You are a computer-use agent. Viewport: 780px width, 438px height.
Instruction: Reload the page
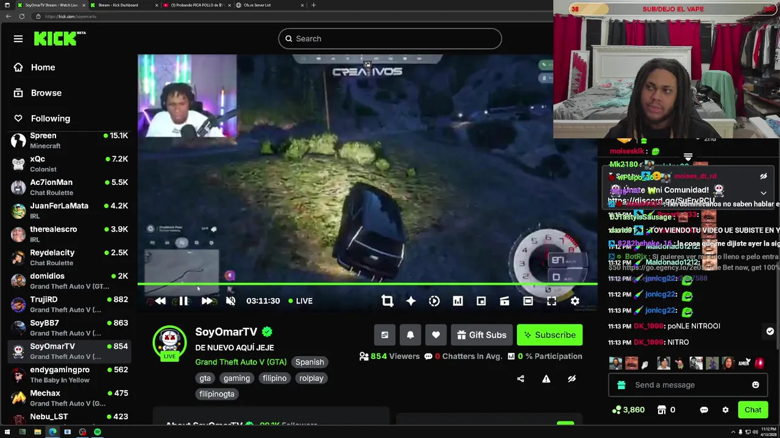tap(21, 16)
